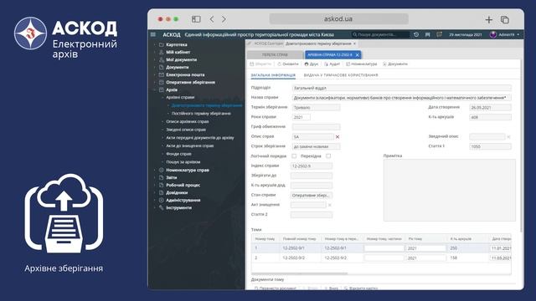Toggle the browser sidebar icon
This screenshot has width=536, height=301.
coord(196,19)
